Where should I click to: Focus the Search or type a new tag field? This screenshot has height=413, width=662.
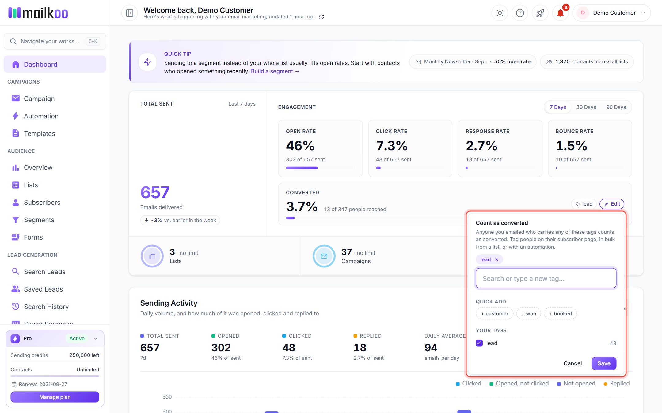(546, 278)
